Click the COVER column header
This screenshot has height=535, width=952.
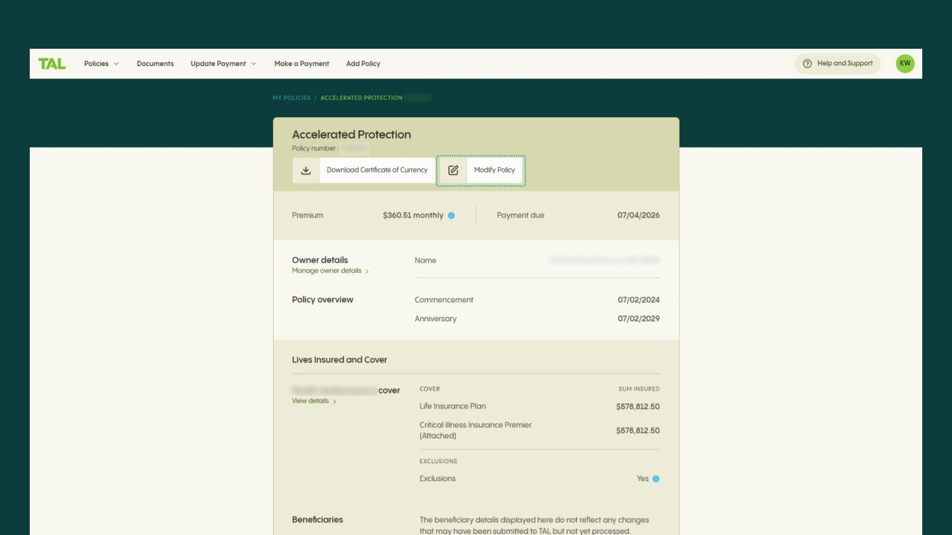tap(430, 389)
